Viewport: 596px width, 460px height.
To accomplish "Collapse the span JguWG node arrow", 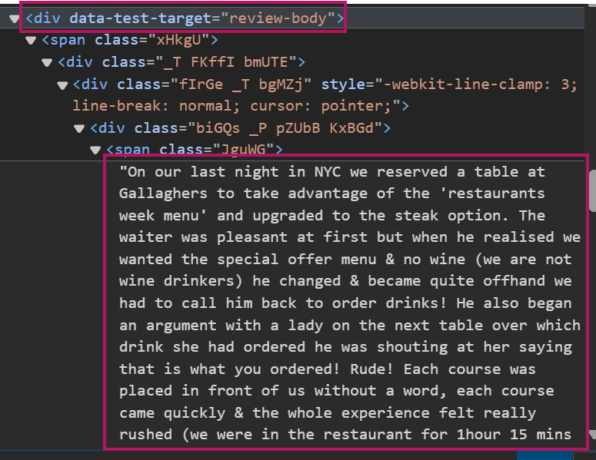I will [x=95, y=150].
